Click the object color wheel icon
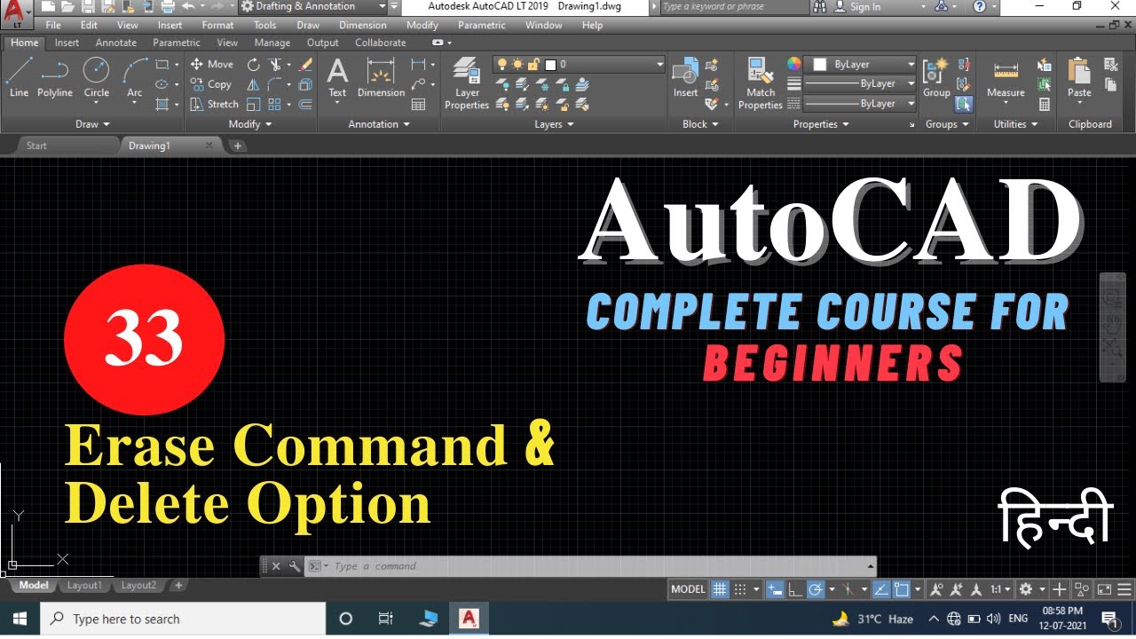The width and height of the screenshot is (1136, 639). [x=794, y=65]
